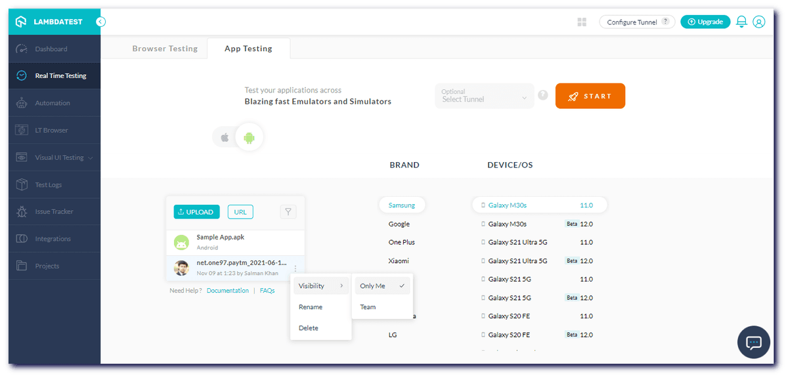Open Real Time Testing in the sidebar
This screenshot has width=788, height=378.
(x=55, y=75)
